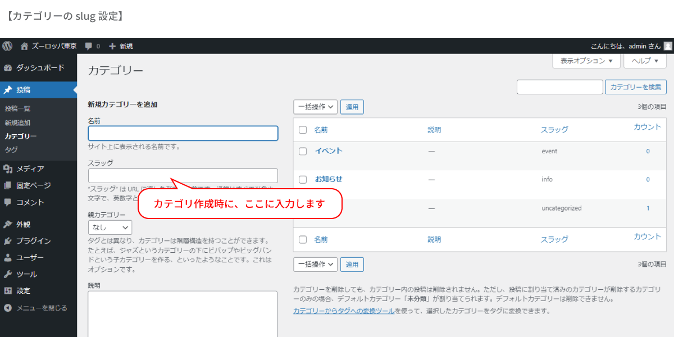The image size is (674, 337).
Task: Check the お知らせ category checkbox
Action: (303, 179)
